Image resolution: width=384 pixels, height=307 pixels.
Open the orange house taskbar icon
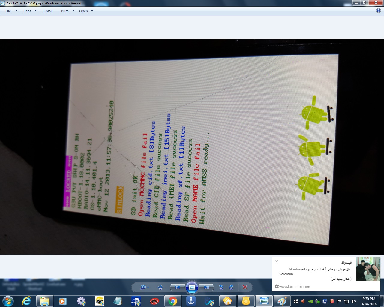[x=228, y=301]
